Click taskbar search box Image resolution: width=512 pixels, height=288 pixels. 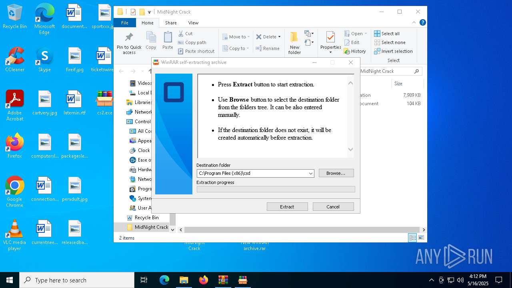coord(77,280)
